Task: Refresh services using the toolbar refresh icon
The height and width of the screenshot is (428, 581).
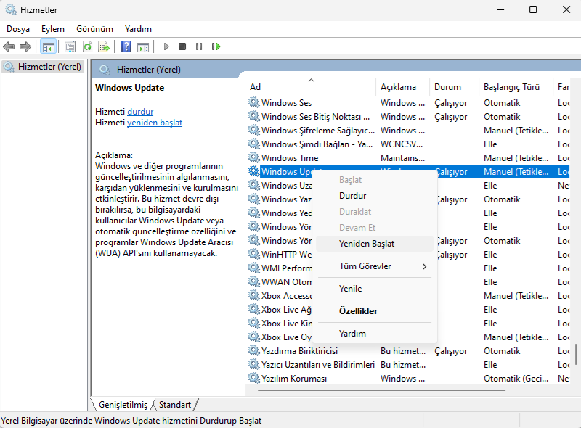Action: coord(87,46)
